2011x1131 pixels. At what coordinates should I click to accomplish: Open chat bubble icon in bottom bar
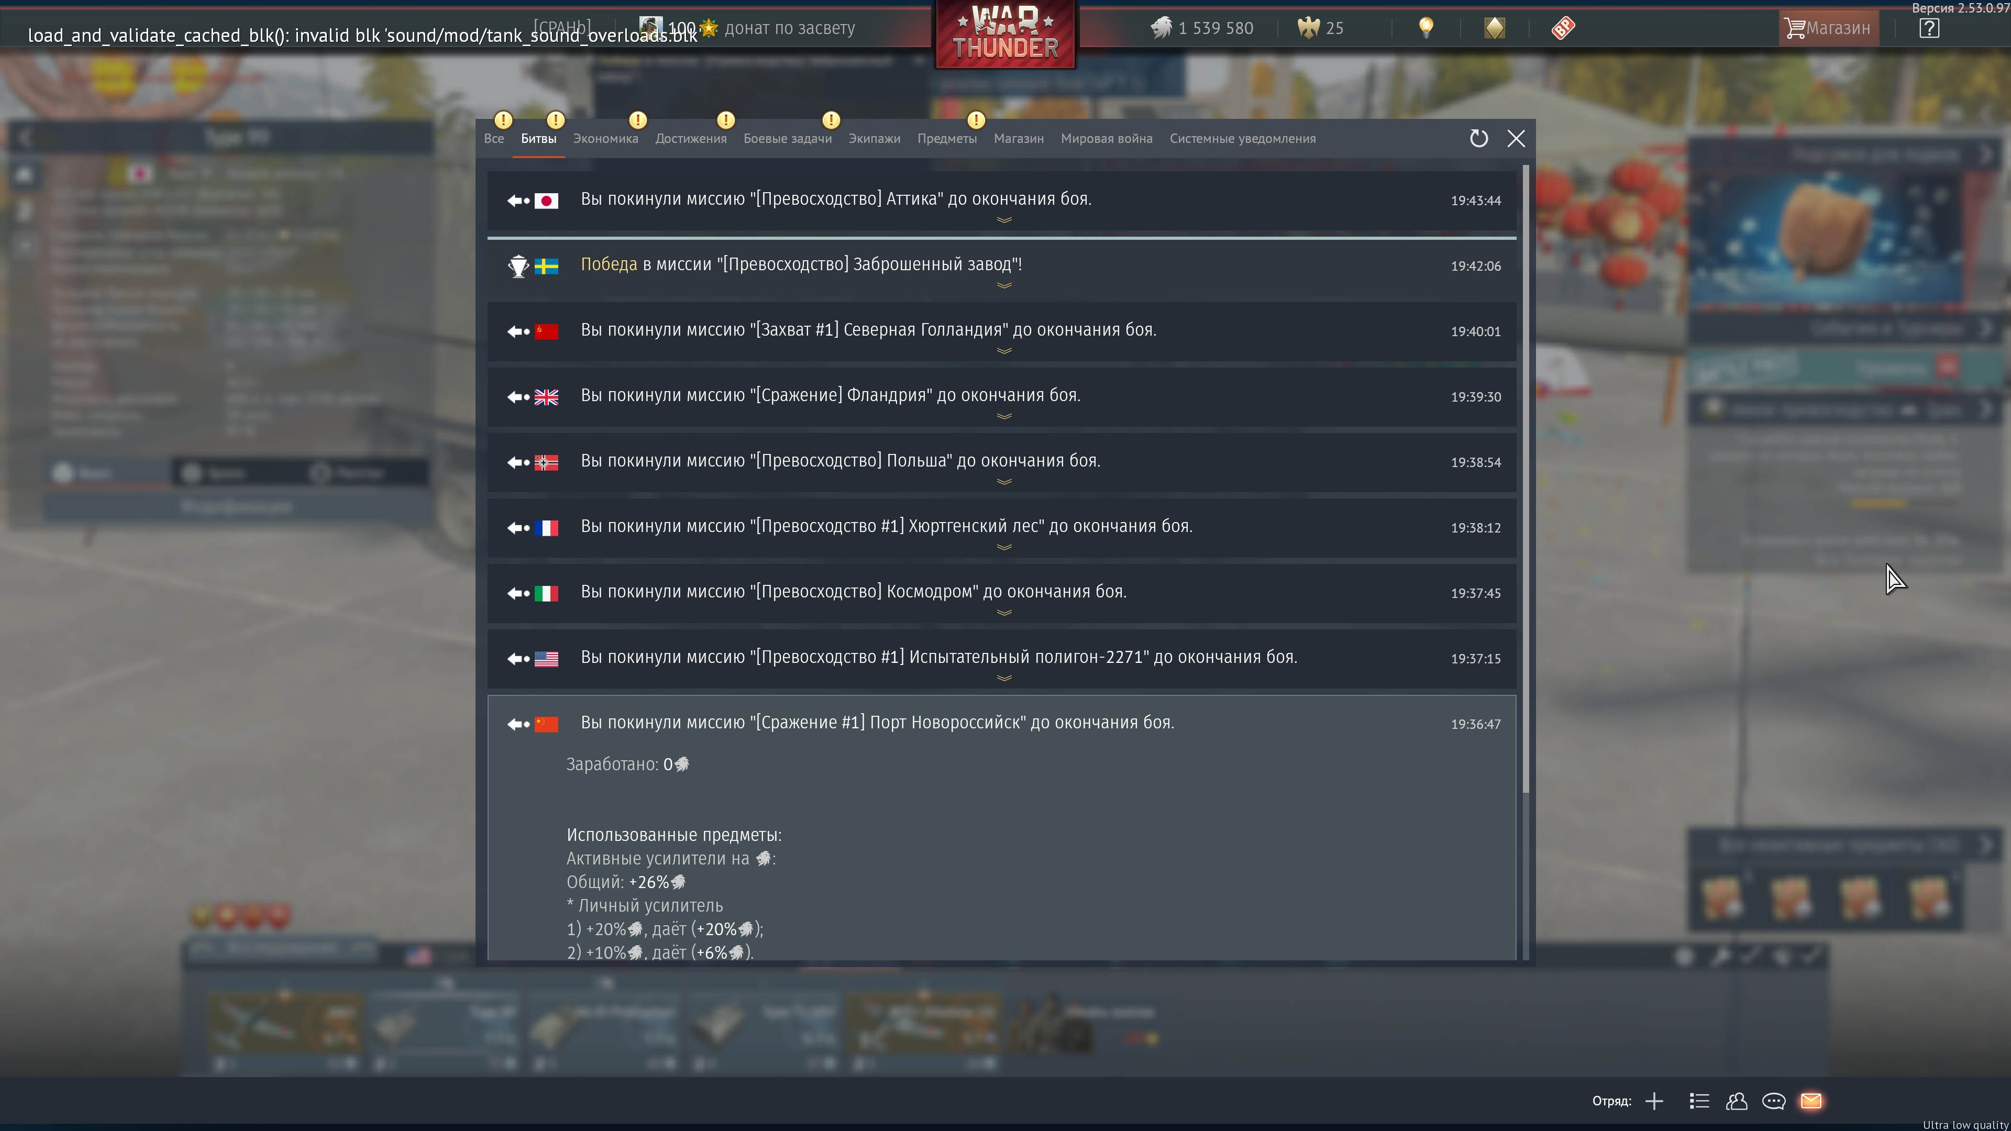tap(1774, 1101)
